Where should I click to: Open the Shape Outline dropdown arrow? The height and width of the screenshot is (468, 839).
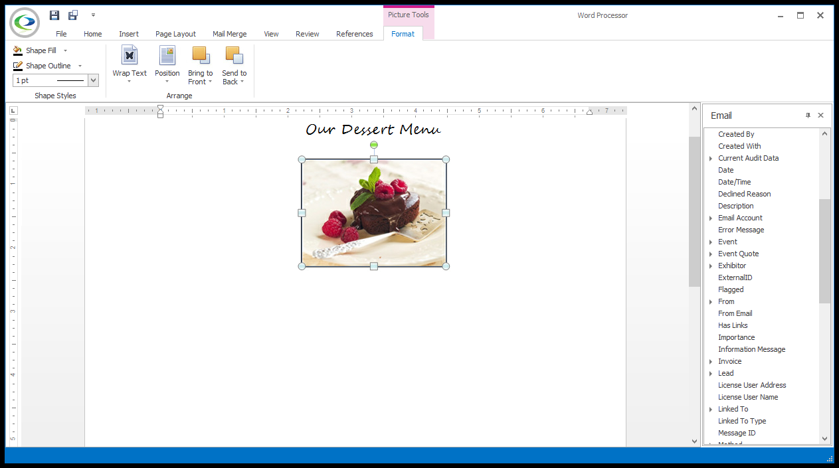pos(80,66)
